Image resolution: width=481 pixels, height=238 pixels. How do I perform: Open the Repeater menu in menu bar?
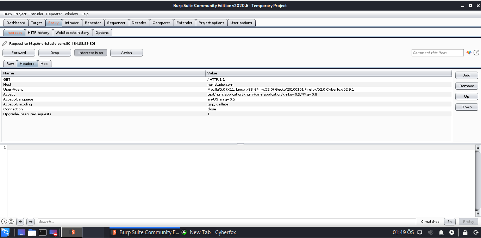tap(54, 14)
